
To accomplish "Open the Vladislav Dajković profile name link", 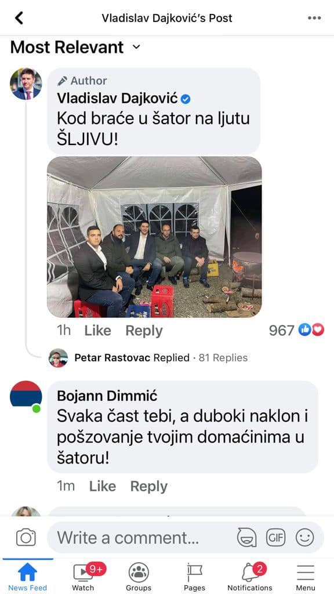I will (117, 99).
